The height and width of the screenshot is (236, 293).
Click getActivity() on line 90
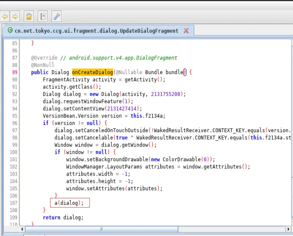pos(144,80)
